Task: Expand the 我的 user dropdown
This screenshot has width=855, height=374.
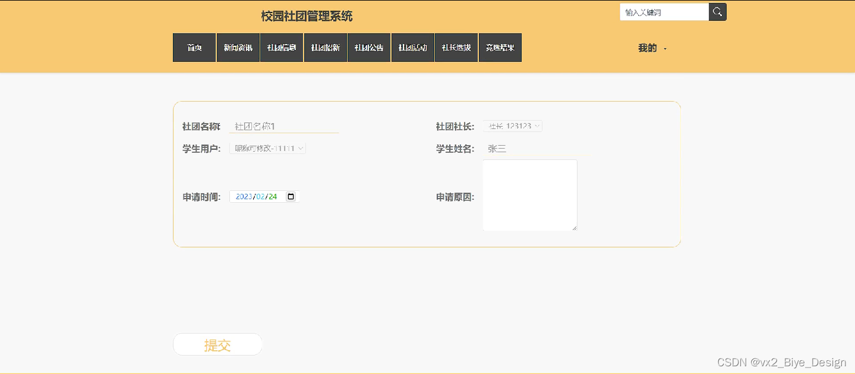Action: (x=652, y=48)
